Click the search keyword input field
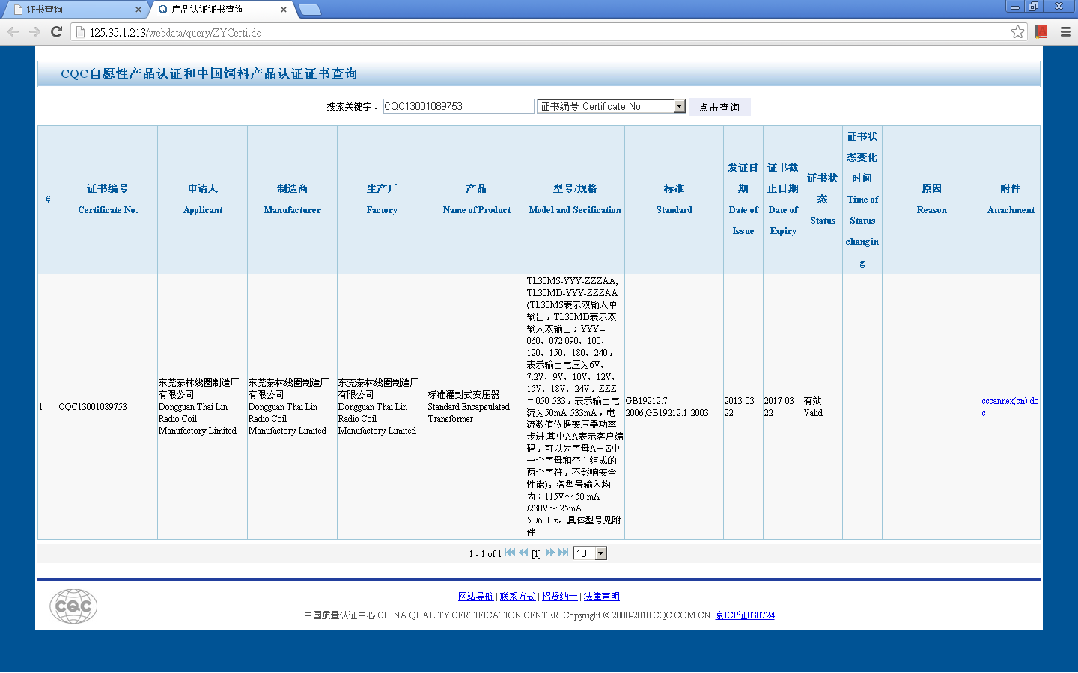The height and width of the screenshot is (673, 1078). [458, 106]
